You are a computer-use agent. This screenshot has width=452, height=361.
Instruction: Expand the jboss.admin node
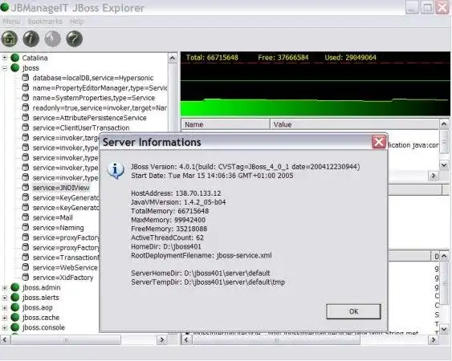5,287
